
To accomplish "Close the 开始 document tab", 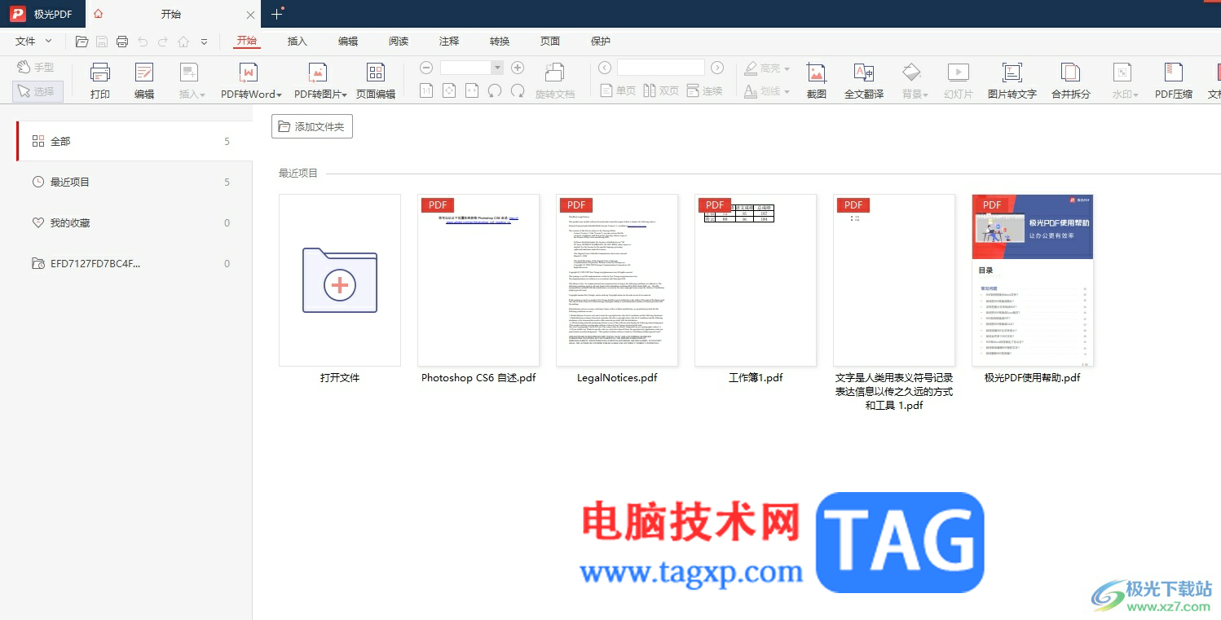I will [x=250, y=14].
